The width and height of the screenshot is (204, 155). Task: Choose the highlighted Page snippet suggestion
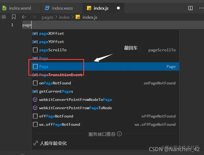click(105, 66)
